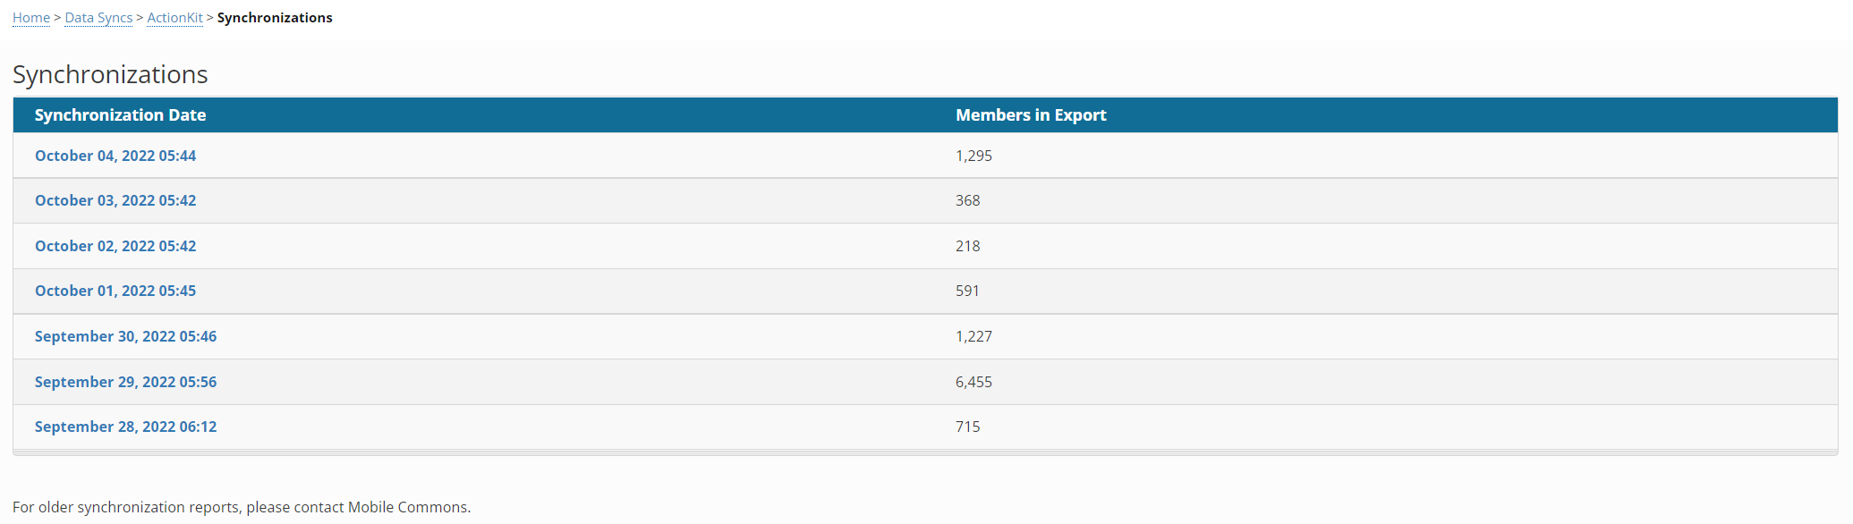Click the 1,227 members count cell
Viewport: 1853px width, 524px height.
pos(973,336)
